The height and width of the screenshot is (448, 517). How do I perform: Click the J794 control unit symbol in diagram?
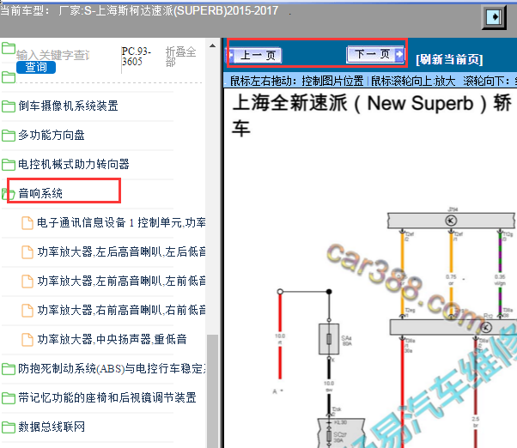point(451,220)
